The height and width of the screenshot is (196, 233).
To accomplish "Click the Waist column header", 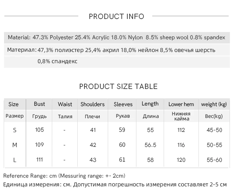I will pos(65,104).
